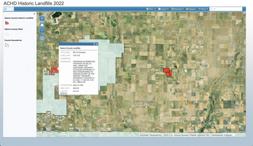Open the Layers dropdown
This screenshot has width=253, height=146.
(x=163, y=9)
